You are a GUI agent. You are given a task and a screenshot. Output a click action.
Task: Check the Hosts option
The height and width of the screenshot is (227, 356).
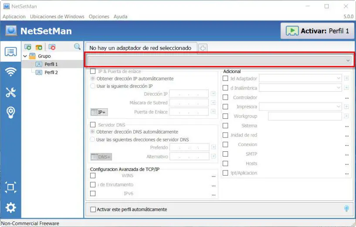click(225, 164)
